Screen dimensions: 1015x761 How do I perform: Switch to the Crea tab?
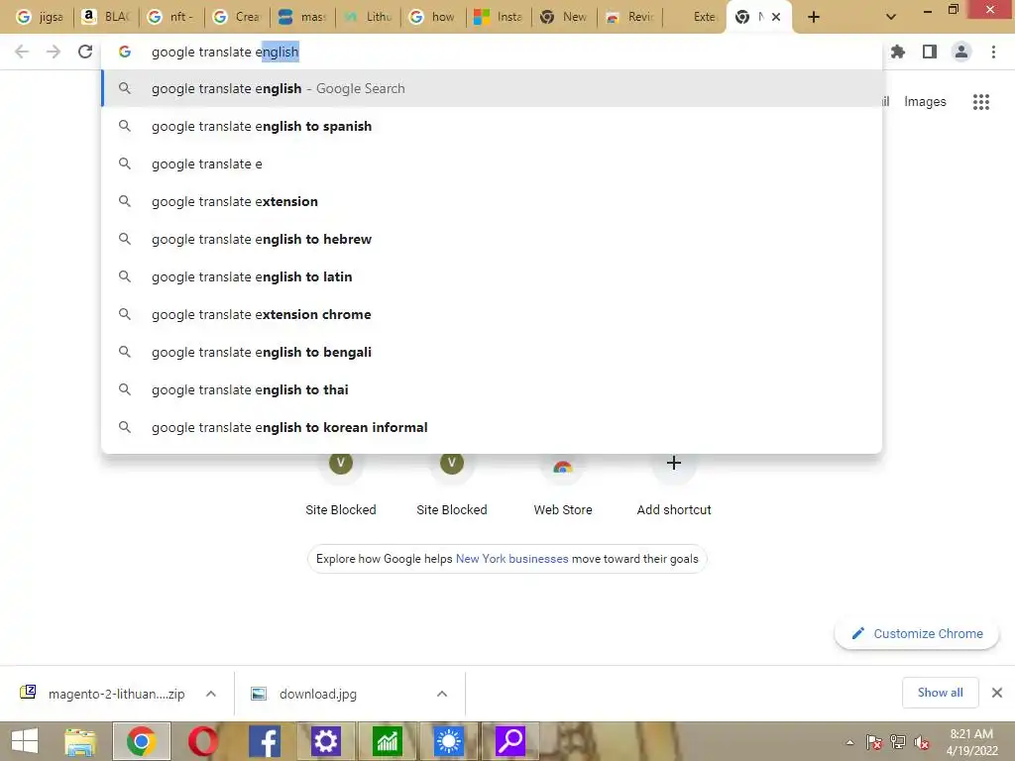[x=238, y=18]
